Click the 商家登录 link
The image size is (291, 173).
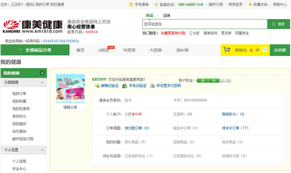pos(235,4)
